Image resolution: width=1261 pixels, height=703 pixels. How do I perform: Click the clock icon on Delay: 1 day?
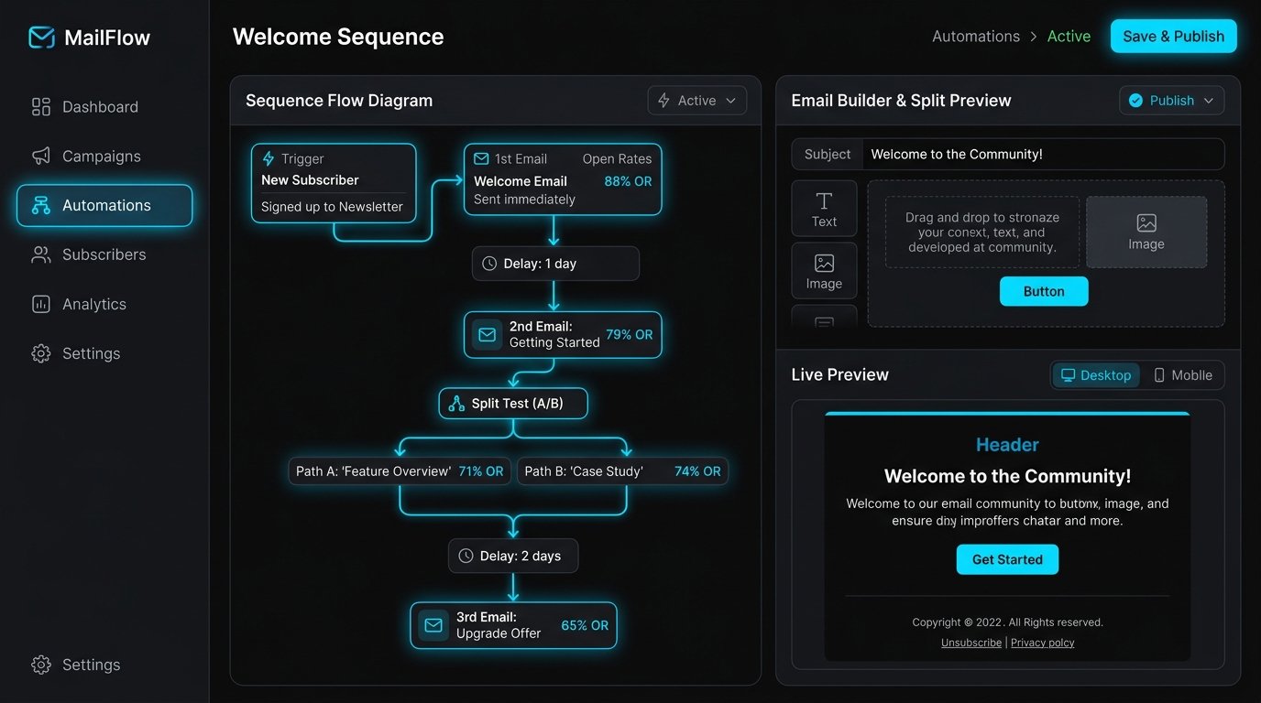tap(489, 264)
